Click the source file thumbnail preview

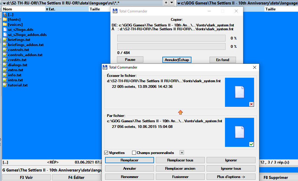click(240, 132)
